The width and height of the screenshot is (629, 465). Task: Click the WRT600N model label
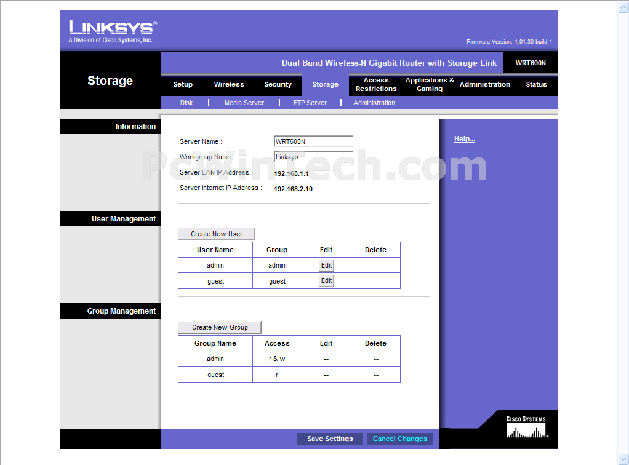pos(531,63)
